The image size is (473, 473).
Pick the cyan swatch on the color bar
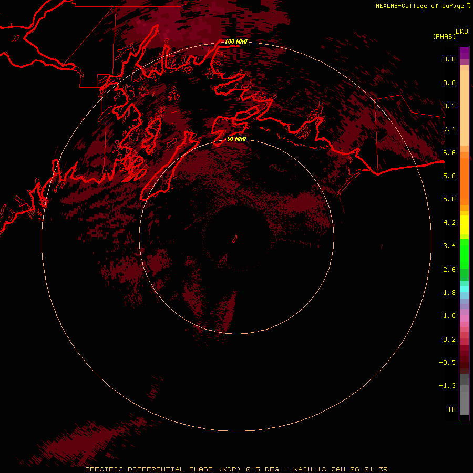pyautogui.click(x=464, y=289)
